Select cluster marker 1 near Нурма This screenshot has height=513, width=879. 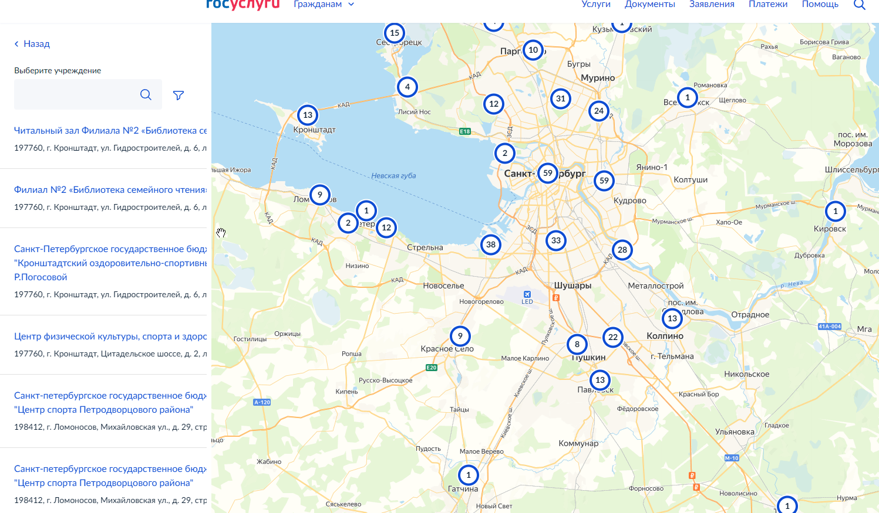coord(787,505)
